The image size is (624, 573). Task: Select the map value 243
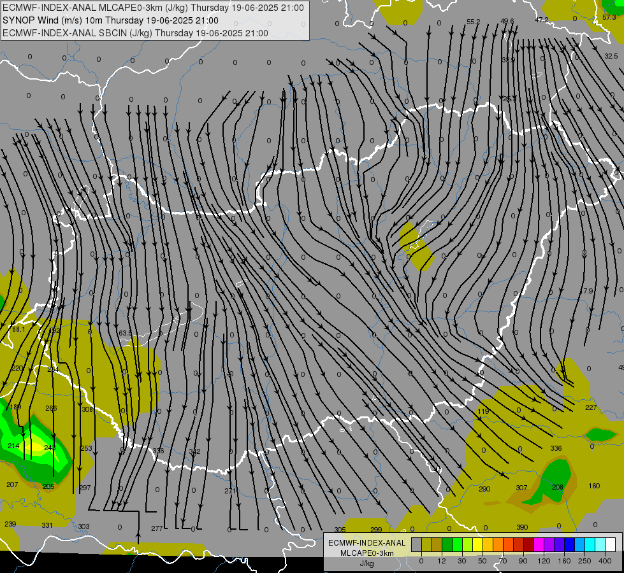coord(50,448)
